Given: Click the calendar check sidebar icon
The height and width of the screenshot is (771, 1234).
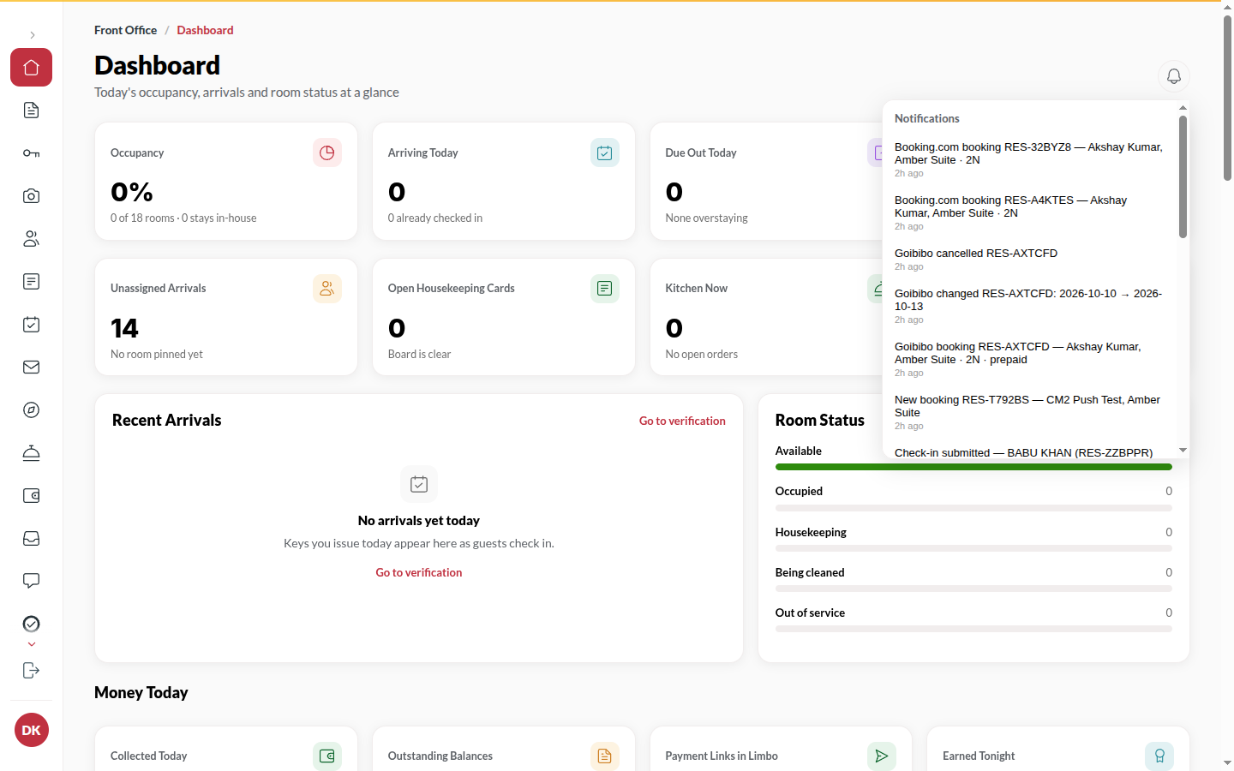Looking at the screenshot, I should [x=31, y=325].
